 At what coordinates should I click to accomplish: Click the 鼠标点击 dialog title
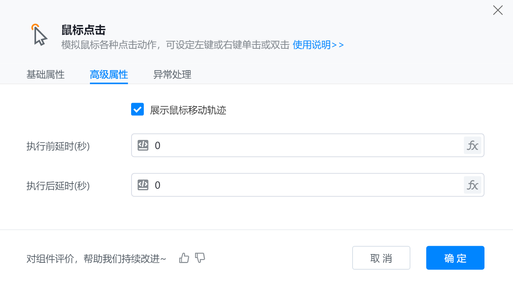pos(84,30)
